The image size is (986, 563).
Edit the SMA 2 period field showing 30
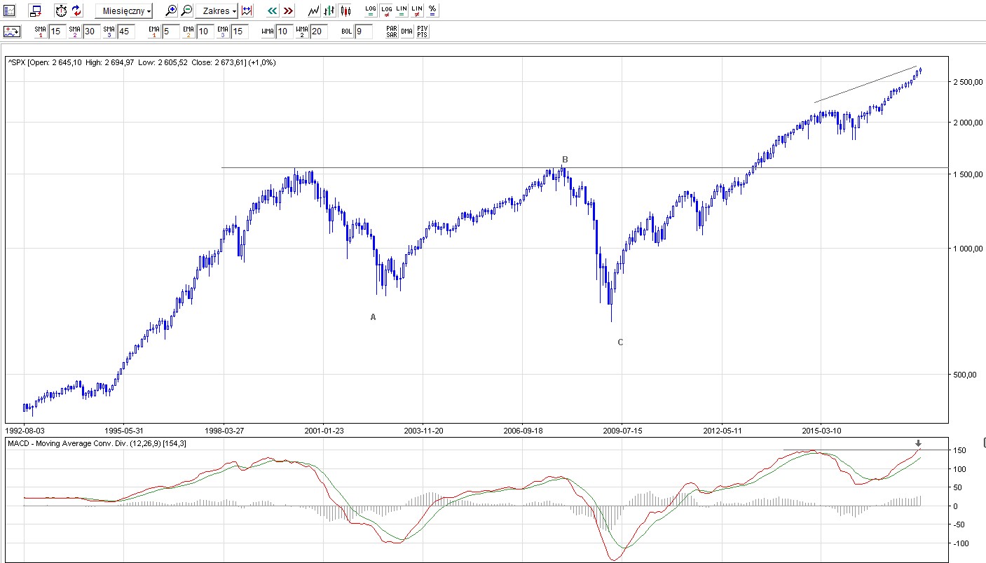click(92, 32)
